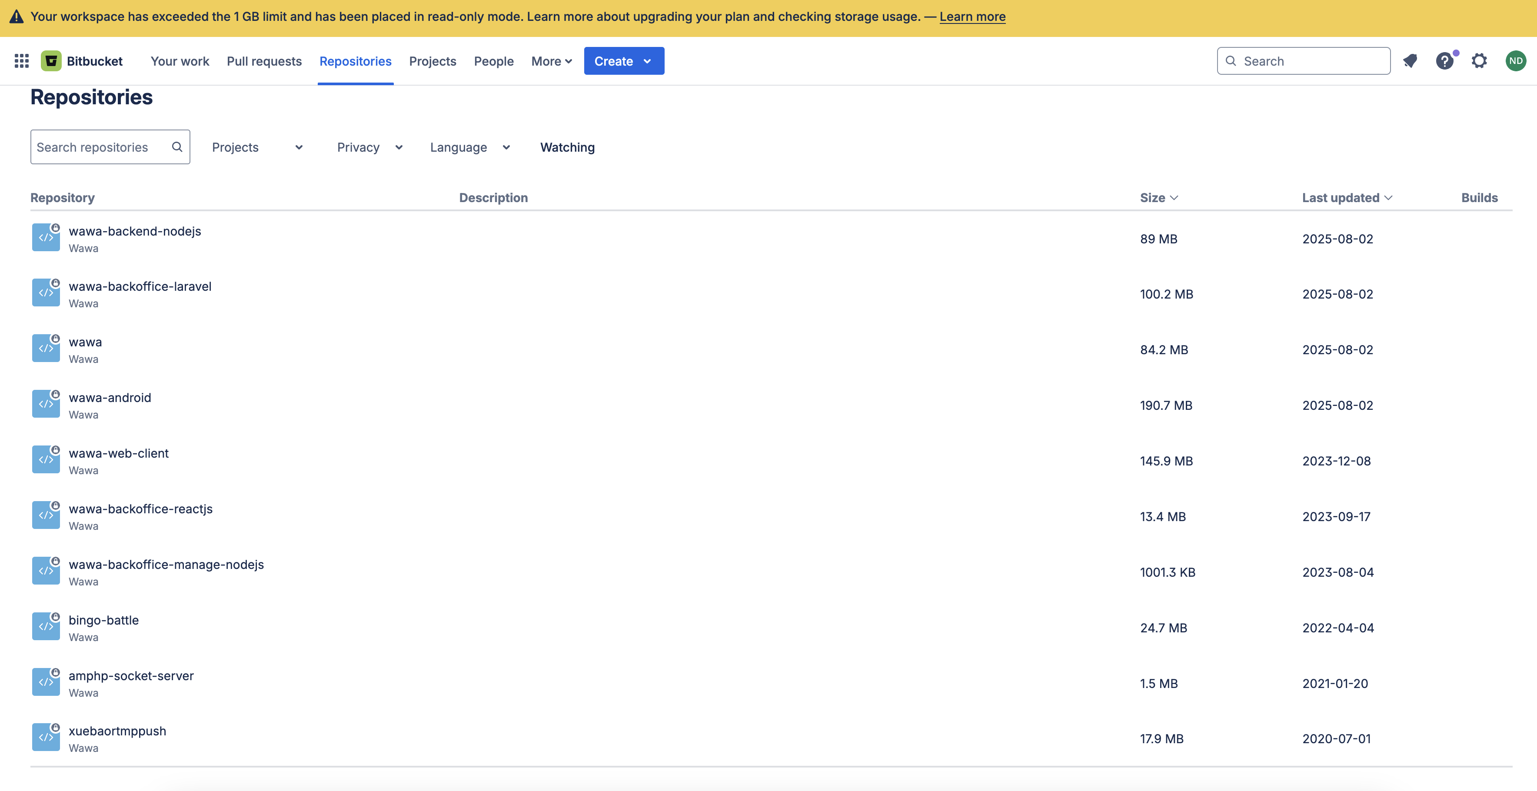Click the Bitbucket logo icon
1537x791 pixels.
51,61
